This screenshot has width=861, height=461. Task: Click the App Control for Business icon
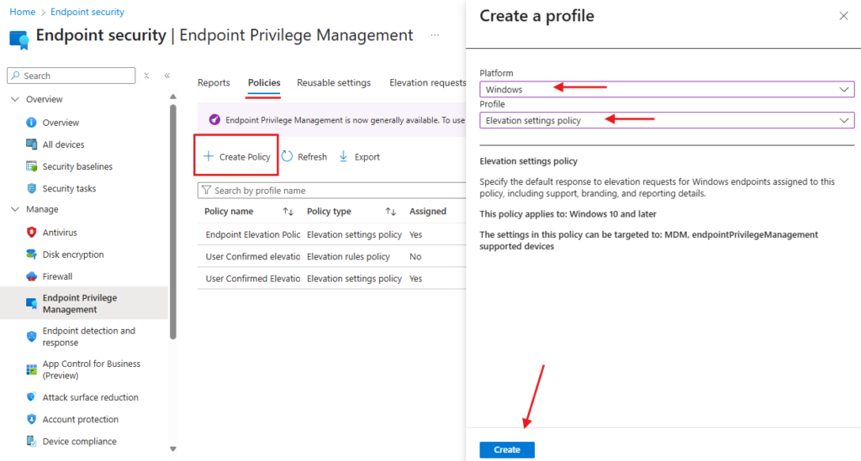pos(31,369)
